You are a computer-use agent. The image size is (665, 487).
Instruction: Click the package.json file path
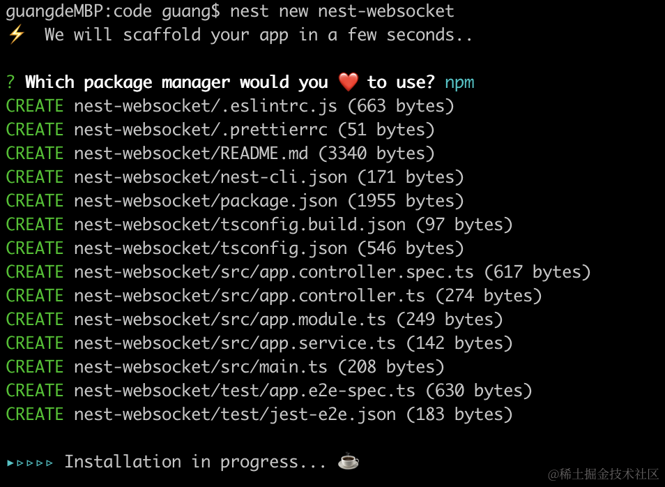click(206, 201)
